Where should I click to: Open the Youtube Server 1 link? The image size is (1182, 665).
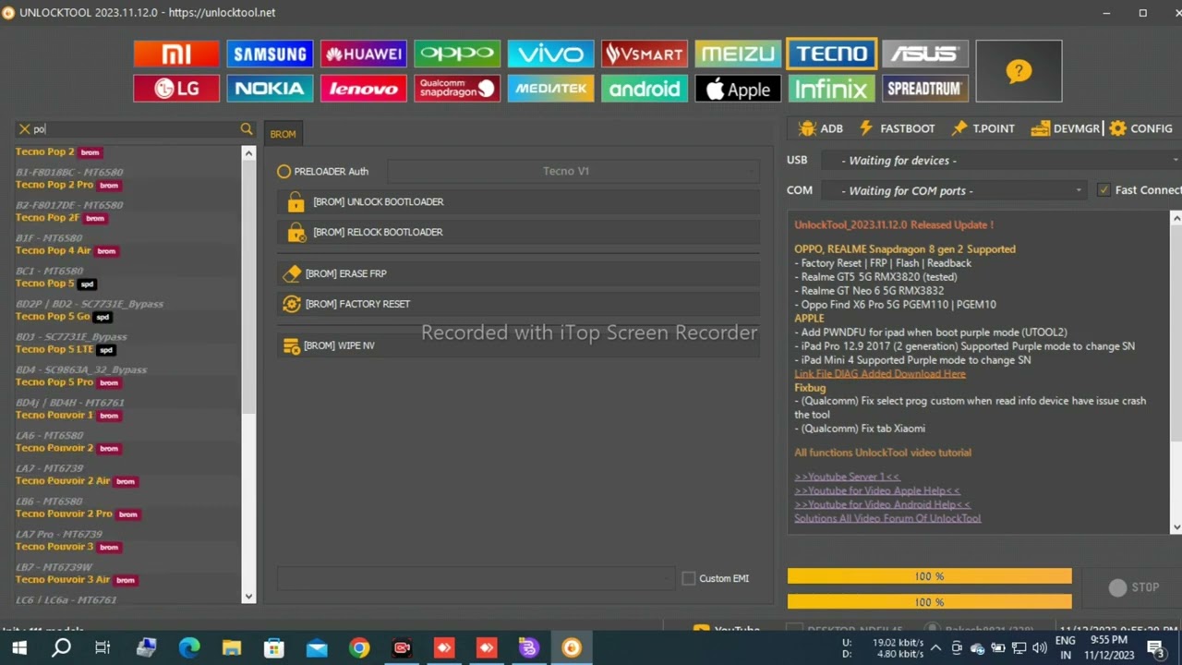point(847,477)
